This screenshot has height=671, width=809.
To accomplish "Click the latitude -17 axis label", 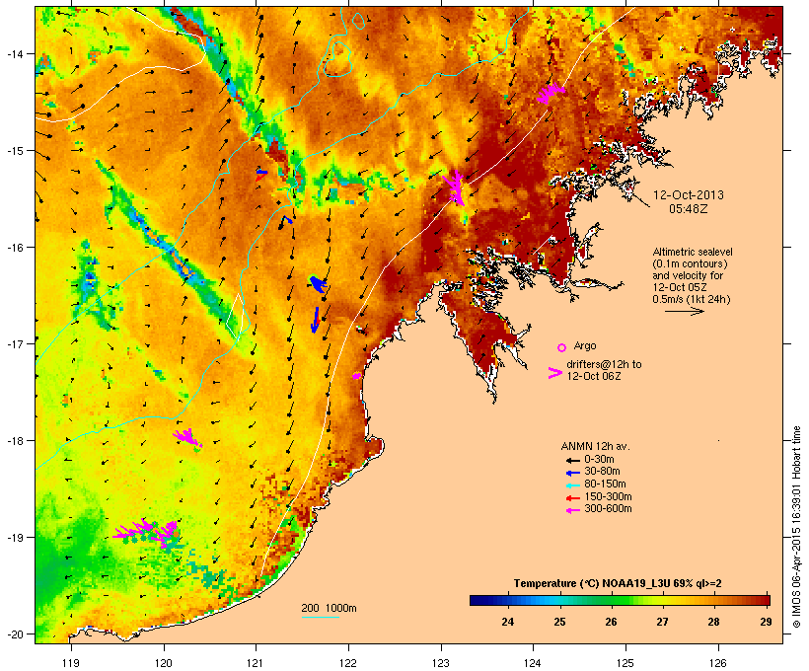I will [x=14, y=343].
